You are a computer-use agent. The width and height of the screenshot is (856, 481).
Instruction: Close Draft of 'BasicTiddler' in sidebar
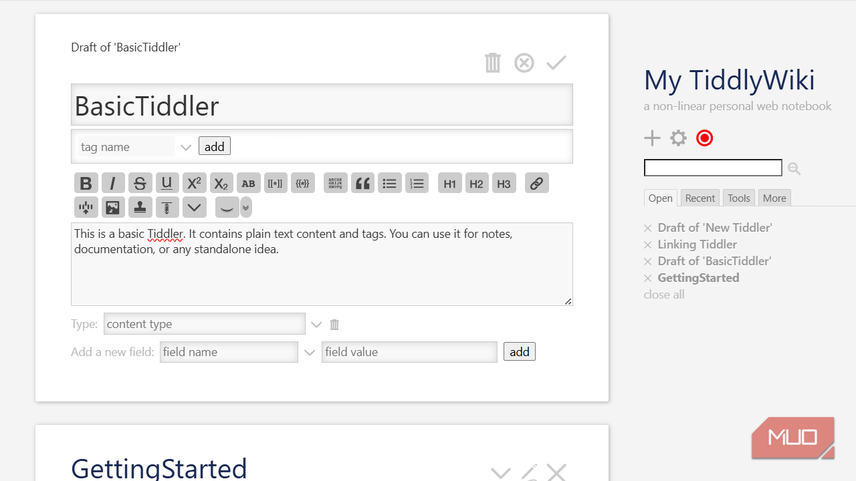tap(647, 262)
